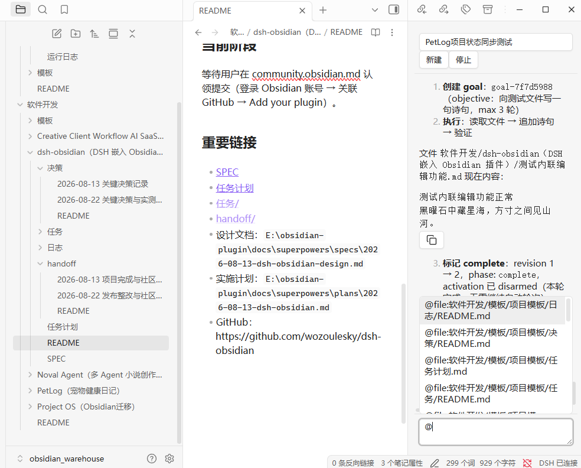This screenshot has height=468, width=581.
Task: Open Obsidian settings gear
Action: (x=169, y=459)
